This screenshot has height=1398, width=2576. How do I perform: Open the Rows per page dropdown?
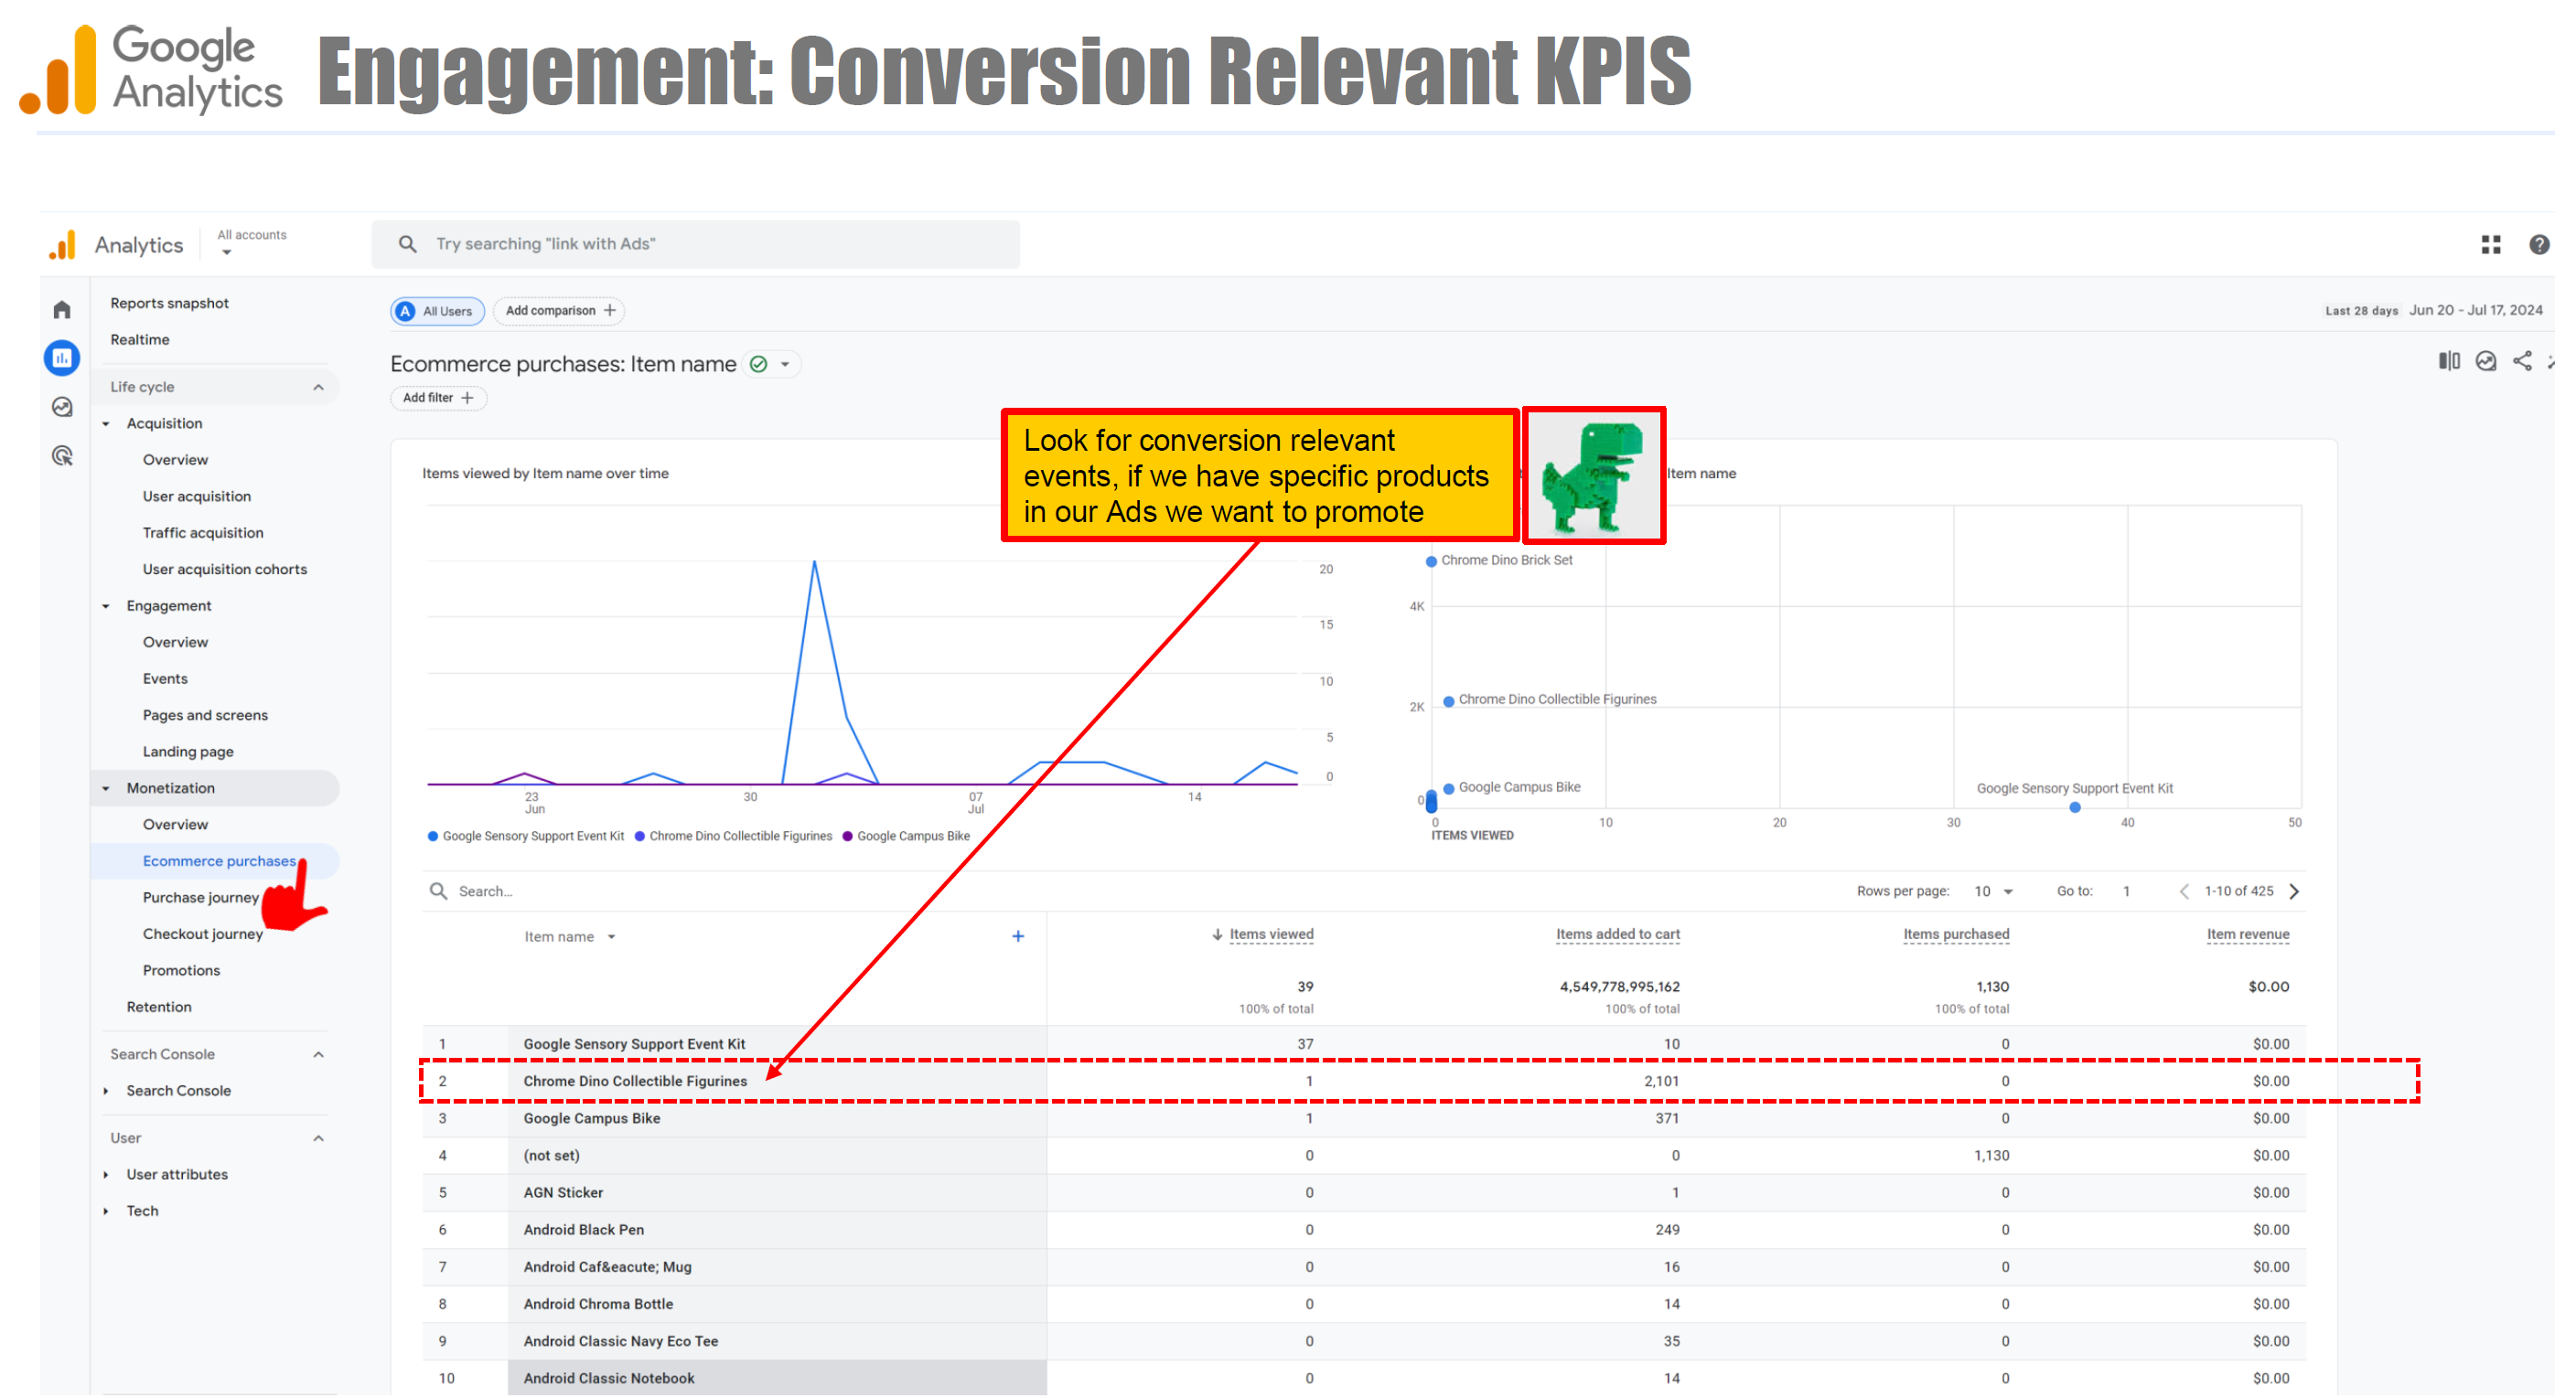[1993, 891]
